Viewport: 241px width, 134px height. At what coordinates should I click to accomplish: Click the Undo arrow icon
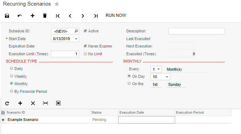pyautogui.click(x=20, y=16)
